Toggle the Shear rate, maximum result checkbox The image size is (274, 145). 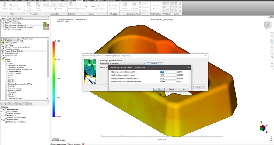[x=6, y=88]
